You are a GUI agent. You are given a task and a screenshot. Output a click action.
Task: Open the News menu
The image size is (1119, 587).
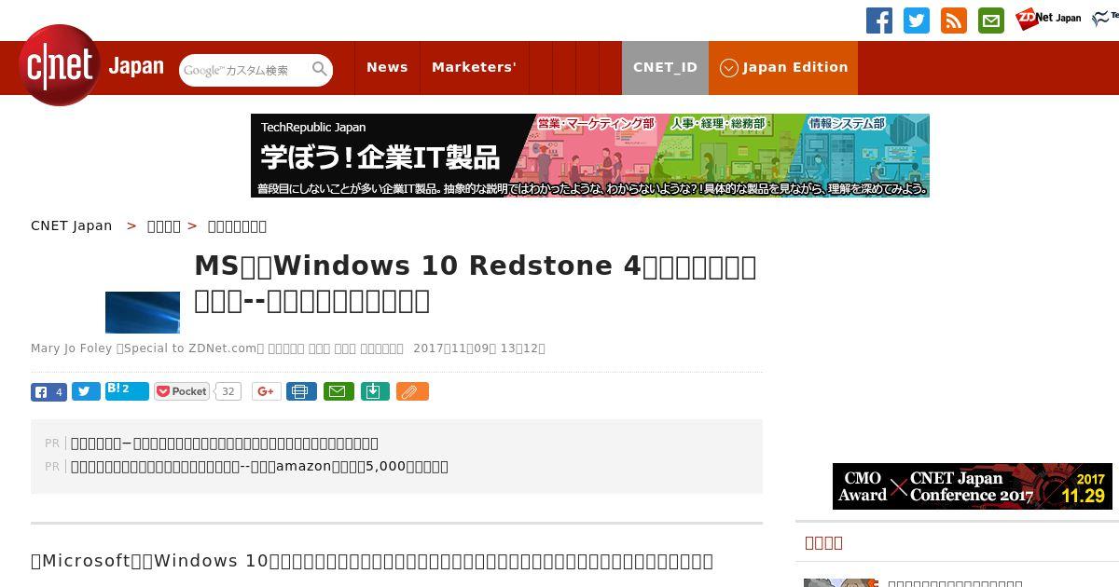(x=387, y=67)
